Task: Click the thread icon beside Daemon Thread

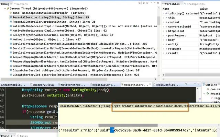Action: [8, 9]
